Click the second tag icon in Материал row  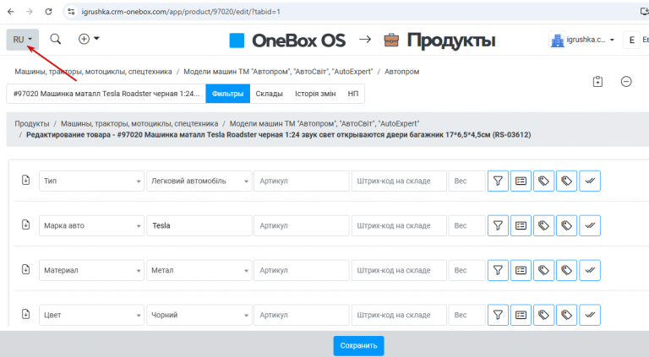pyautogui.click(x=567, y=270)
